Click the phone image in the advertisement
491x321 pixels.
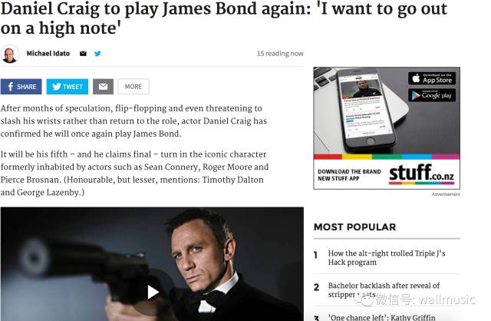pyautogui.click(x=365, y=110)
